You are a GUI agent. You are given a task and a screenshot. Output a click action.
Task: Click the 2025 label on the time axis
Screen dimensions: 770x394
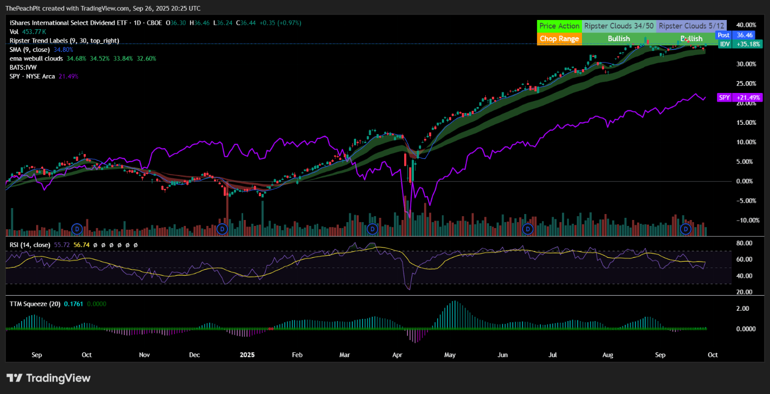point(247,355)
